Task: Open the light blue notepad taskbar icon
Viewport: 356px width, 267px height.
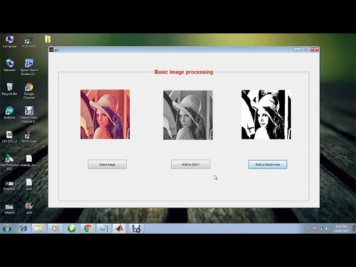Action: coord(103,229)
